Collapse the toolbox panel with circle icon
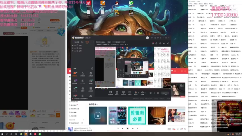 (x=92, y=69)
